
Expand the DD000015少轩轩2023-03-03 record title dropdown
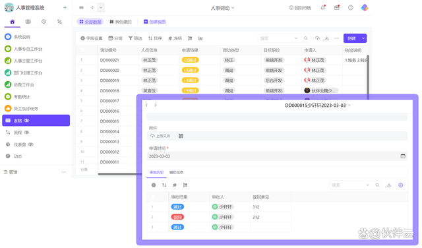(349, 106)
